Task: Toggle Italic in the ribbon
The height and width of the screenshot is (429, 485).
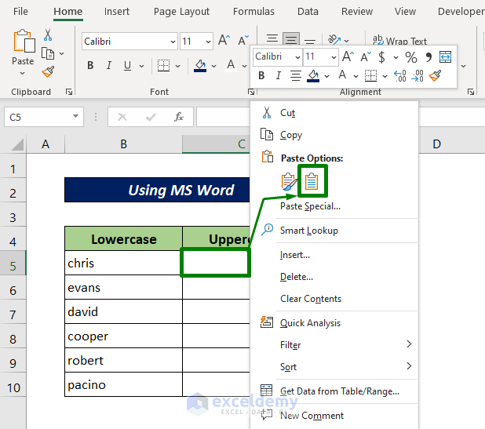Action: point(108,66)
